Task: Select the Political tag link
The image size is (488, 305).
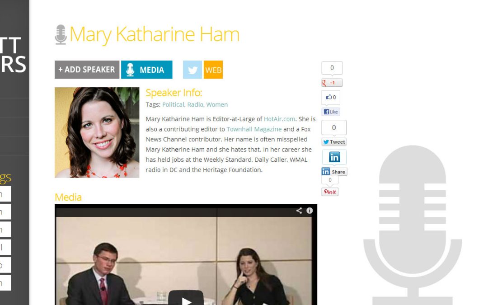Action: [x=173, y=104]
